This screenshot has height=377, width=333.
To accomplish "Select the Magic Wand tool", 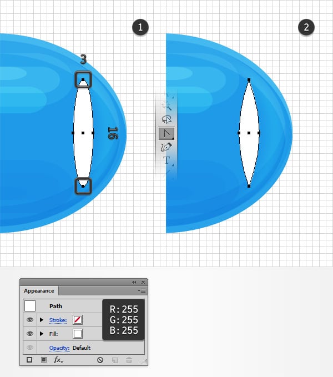I will [167, 106].
